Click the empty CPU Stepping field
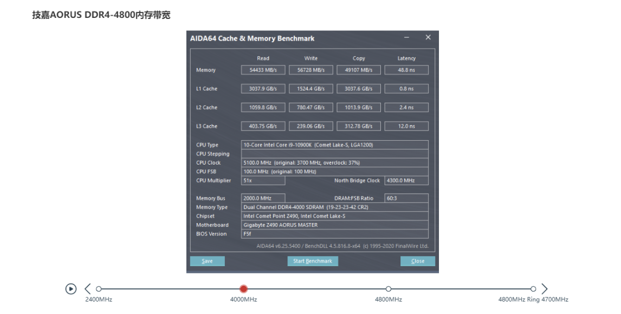 click(x=335, y=154)
